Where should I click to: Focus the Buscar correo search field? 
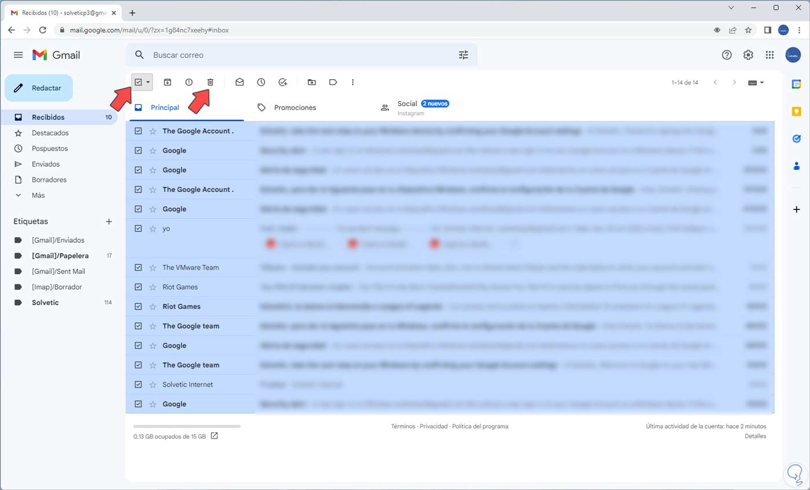tap(301, 55)
